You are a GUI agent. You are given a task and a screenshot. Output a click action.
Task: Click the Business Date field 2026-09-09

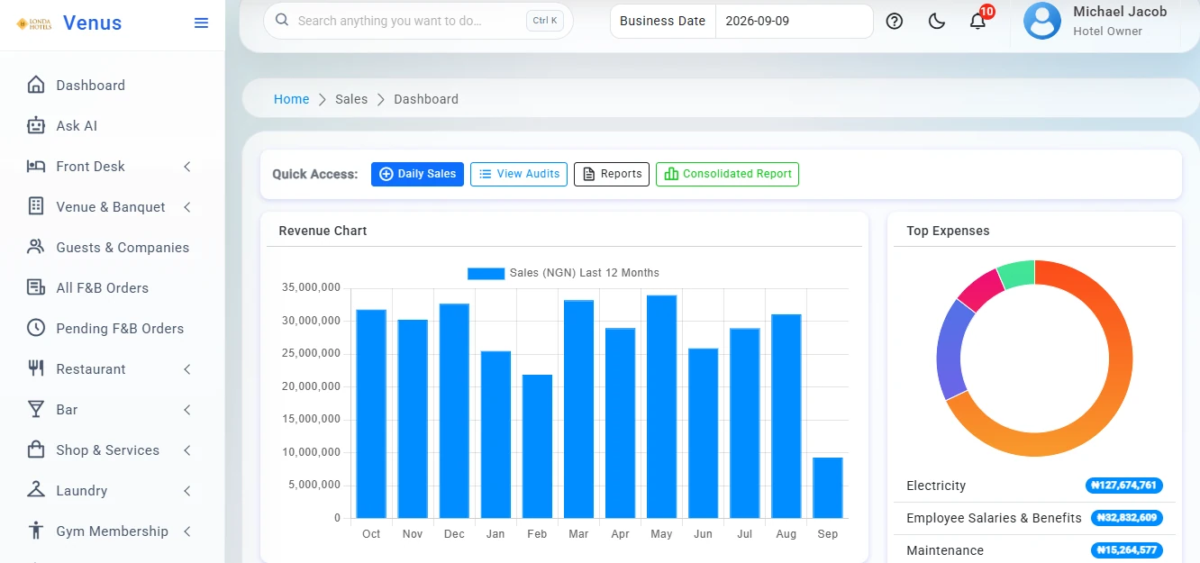[794, 21]
